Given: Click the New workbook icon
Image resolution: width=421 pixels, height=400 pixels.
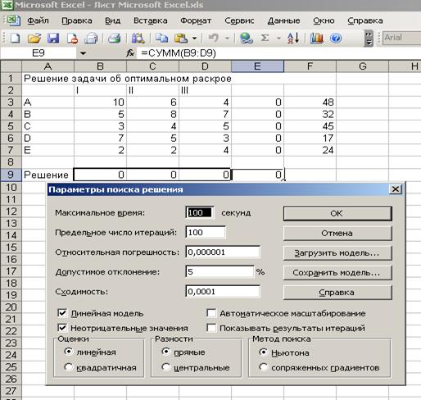Looking at the screenshot, I should pos(15,38).
